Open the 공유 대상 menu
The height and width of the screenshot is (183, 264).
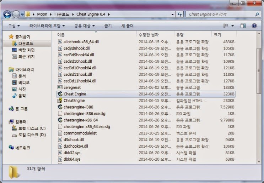coord(85,26)
